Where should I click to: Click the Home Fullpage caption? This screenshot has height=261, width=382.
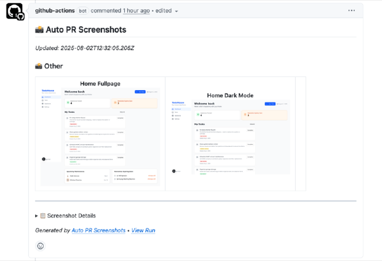tap(100, 84)
